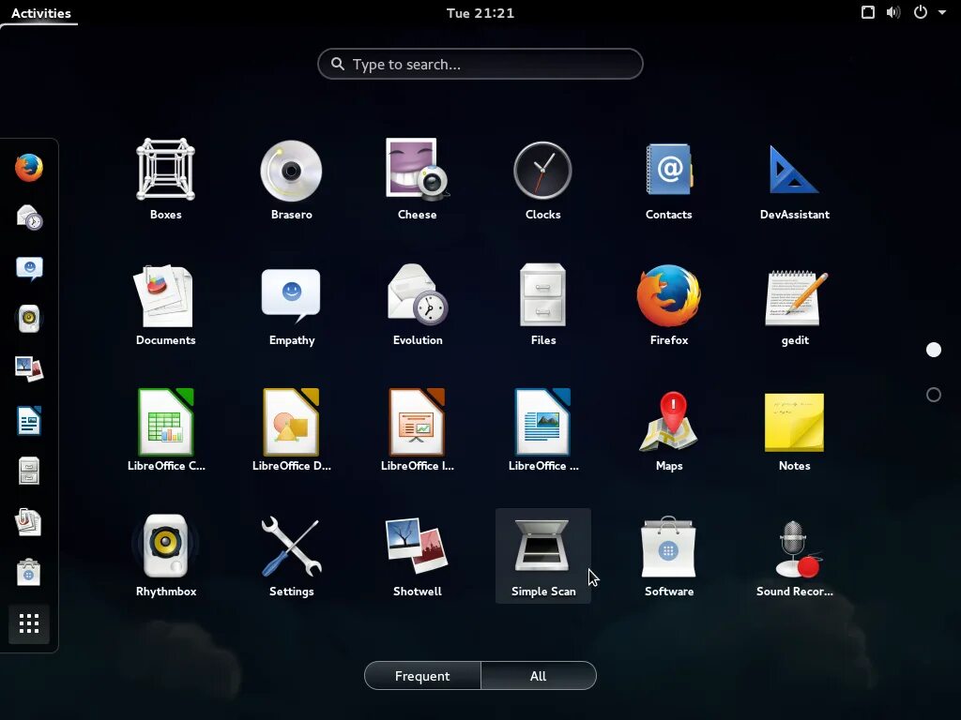The width and height of the screenshot is (961, 720).
Task: Open Simple Scan
Action: click(x=543, y=555)
